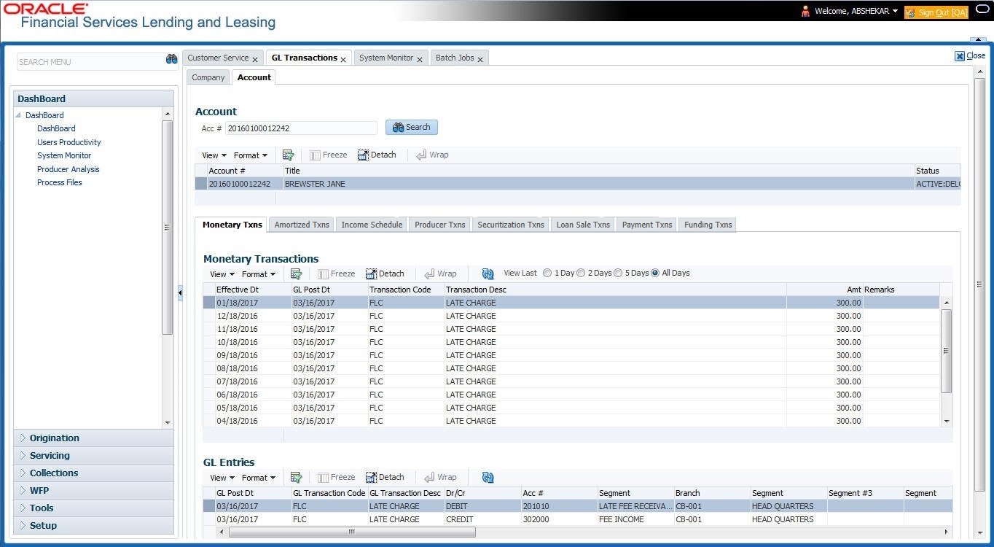
Task: Sort by the Effective Dt column header
Action: (x=238, y=290)
